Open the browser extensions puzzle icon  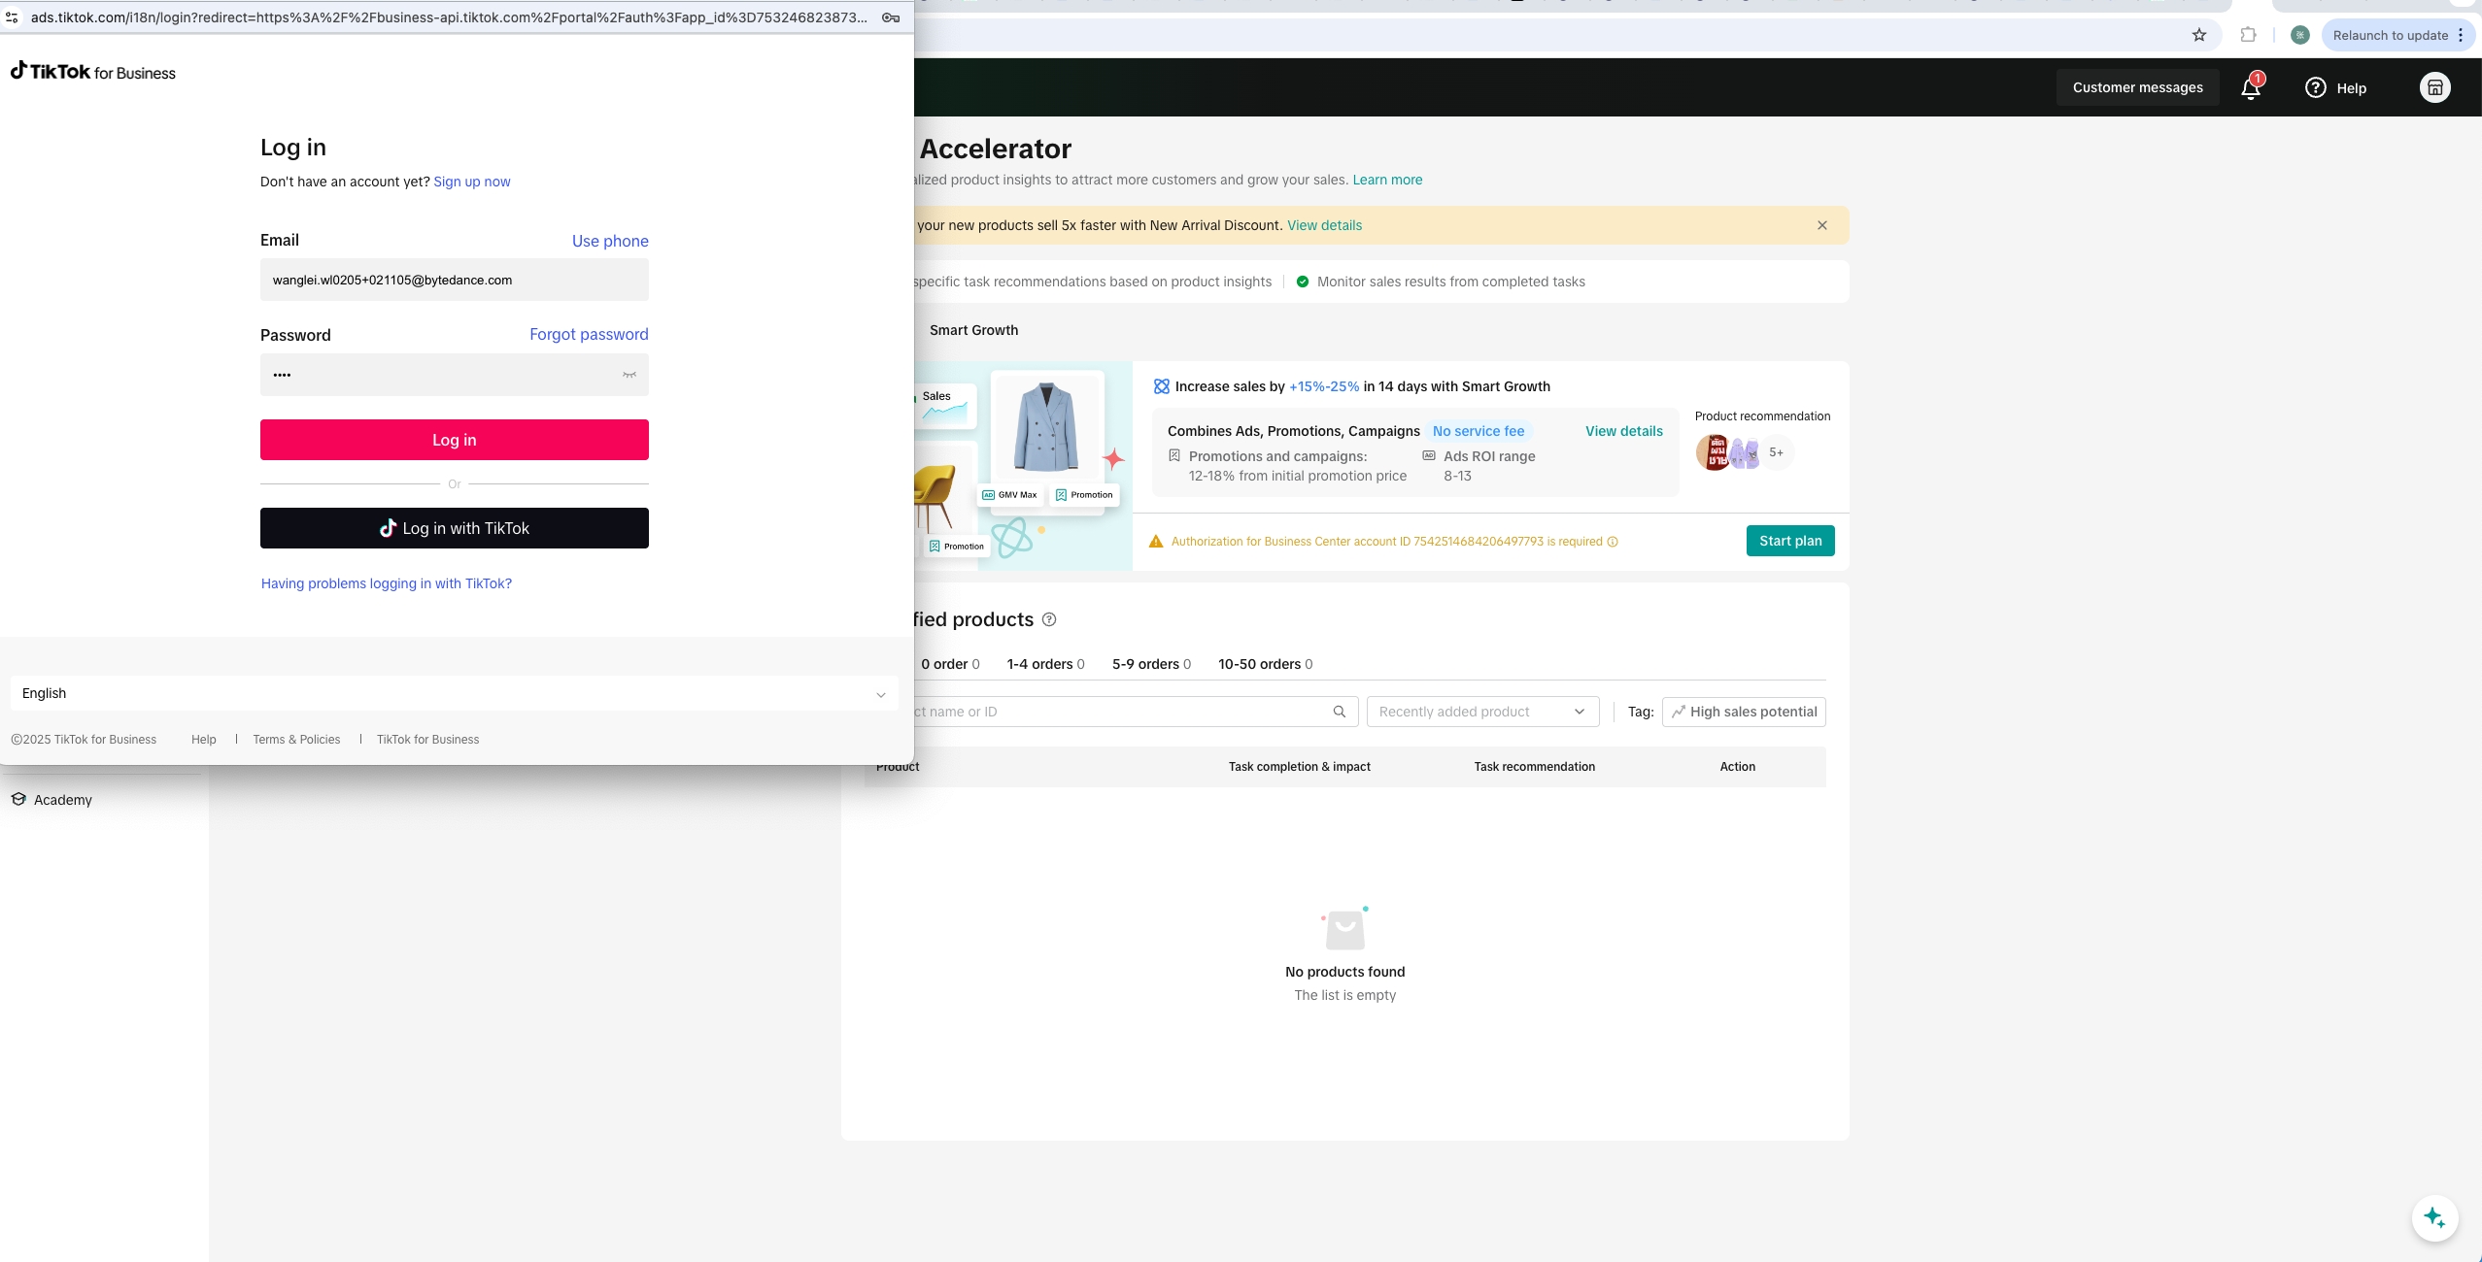pos(2248,35)
